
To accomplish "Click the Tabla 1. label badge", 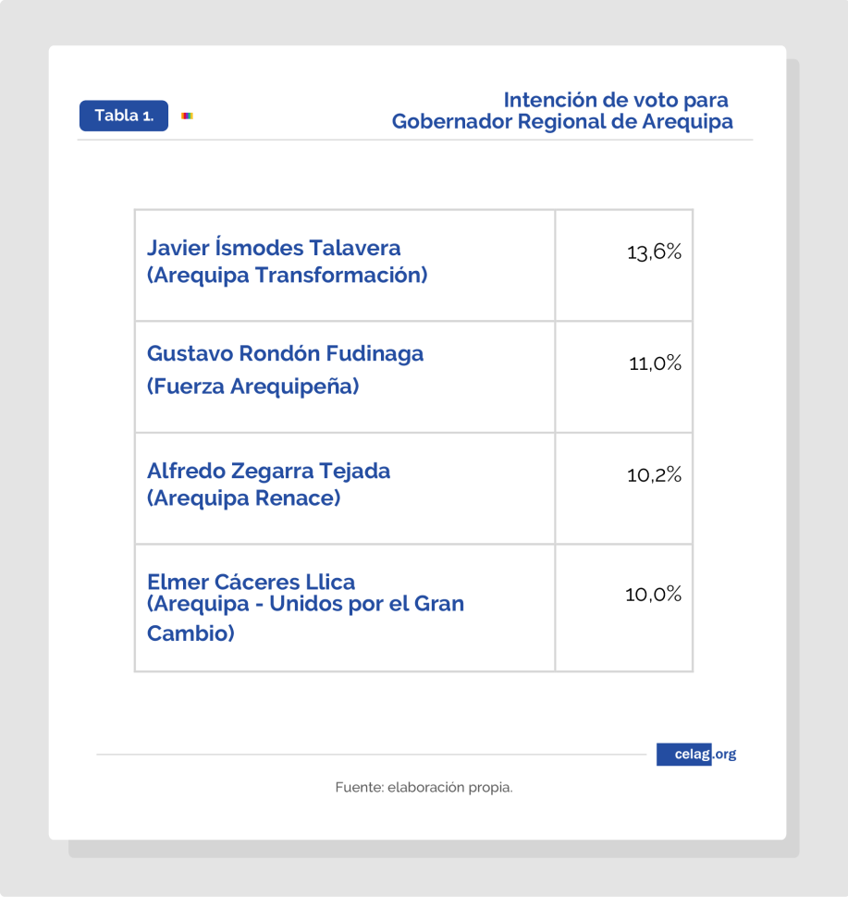I will coord(124,116).
